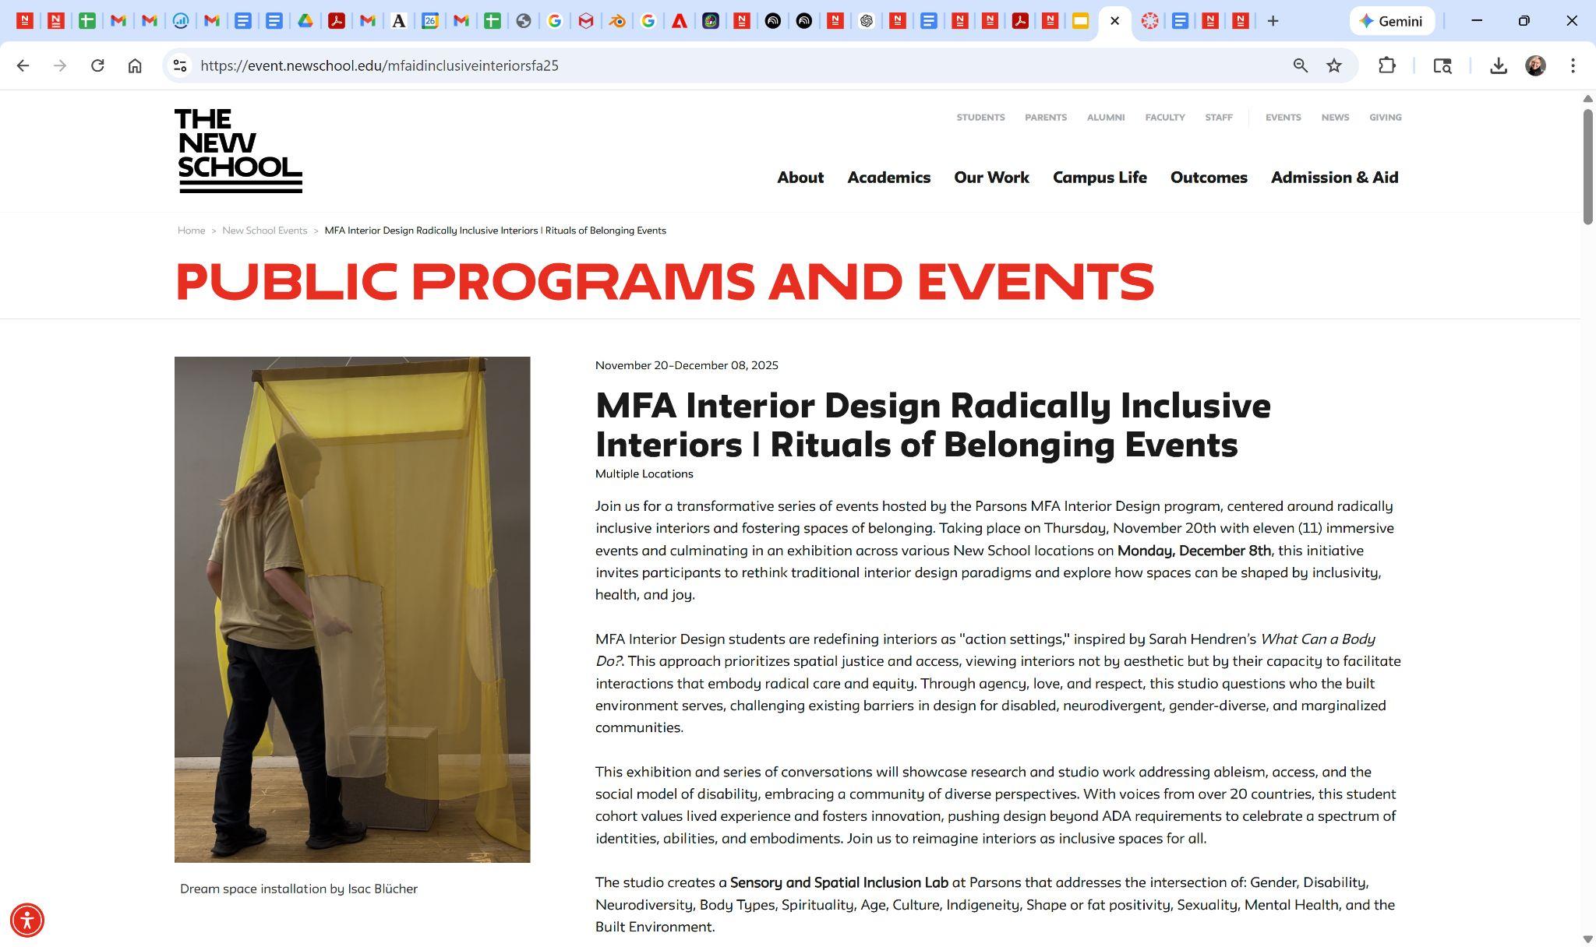Click the Gemini button

(1392, 21)
